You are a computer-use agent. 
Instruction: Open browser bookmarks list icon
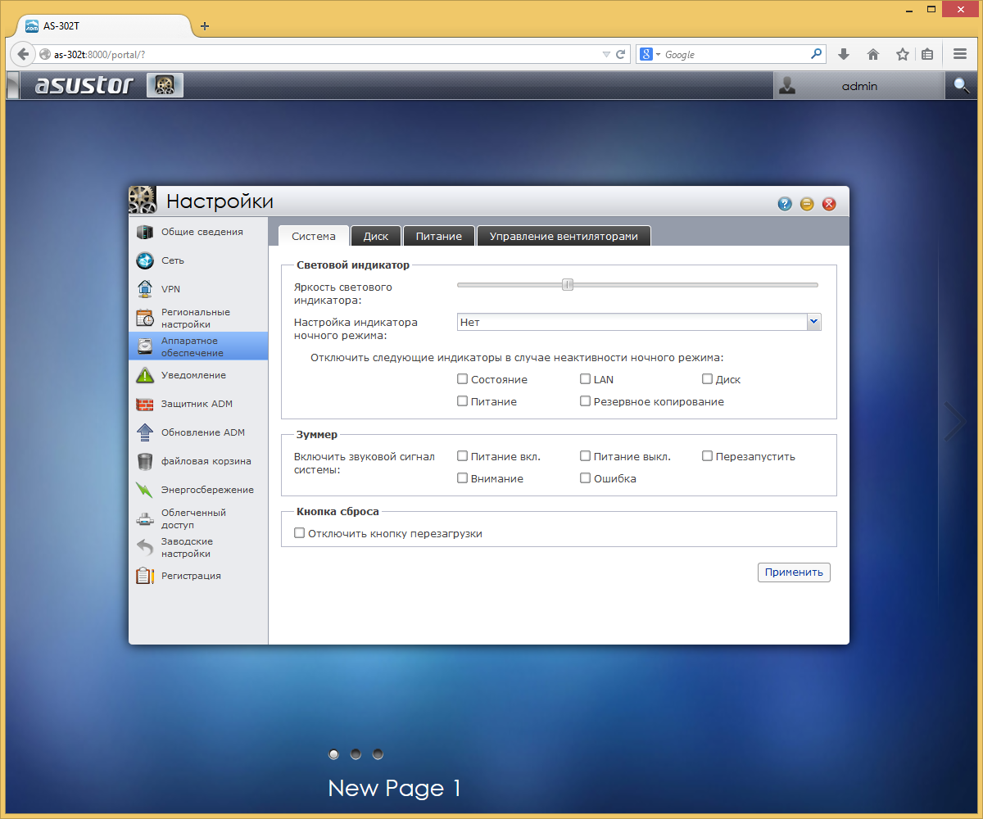pos(927,54)
